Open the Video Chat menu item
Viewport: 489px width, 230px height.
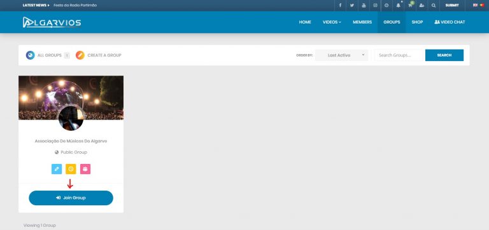point(450,22)
